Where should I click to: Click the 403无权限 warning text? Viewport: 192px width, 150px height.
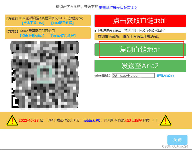[x=133, y=121]
